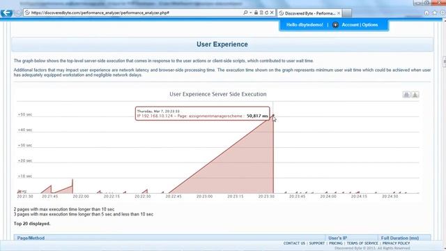Click the User Experience section heading
This screenshot has height=251, width=446.
click(222, 45)
